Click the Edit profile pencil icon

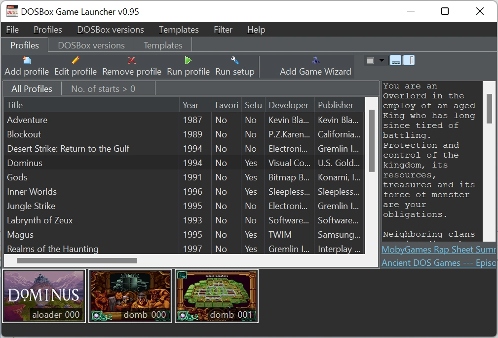76,60
